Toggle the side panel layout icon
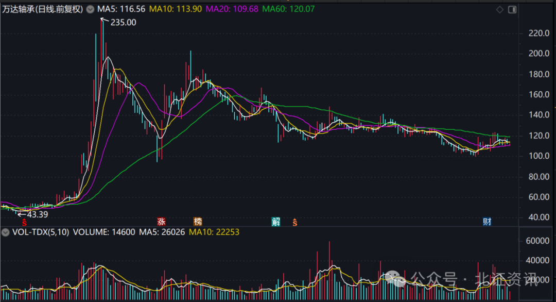This screenshot has width=556, height=302. click(x=512, y=10)
